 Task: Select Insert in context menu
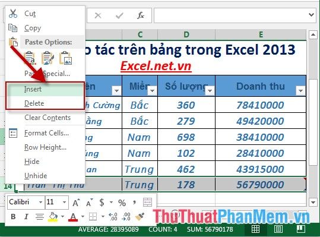pos(45,89)
